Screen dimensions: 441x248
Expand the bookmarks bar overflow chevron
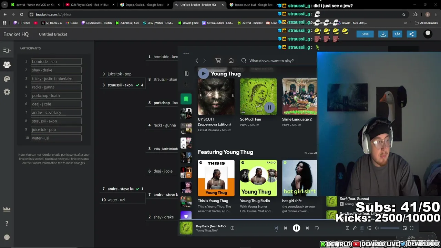406,23
